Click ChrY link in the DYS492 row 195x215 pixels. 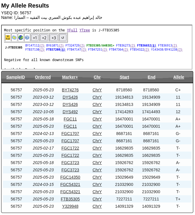[97, 112]
